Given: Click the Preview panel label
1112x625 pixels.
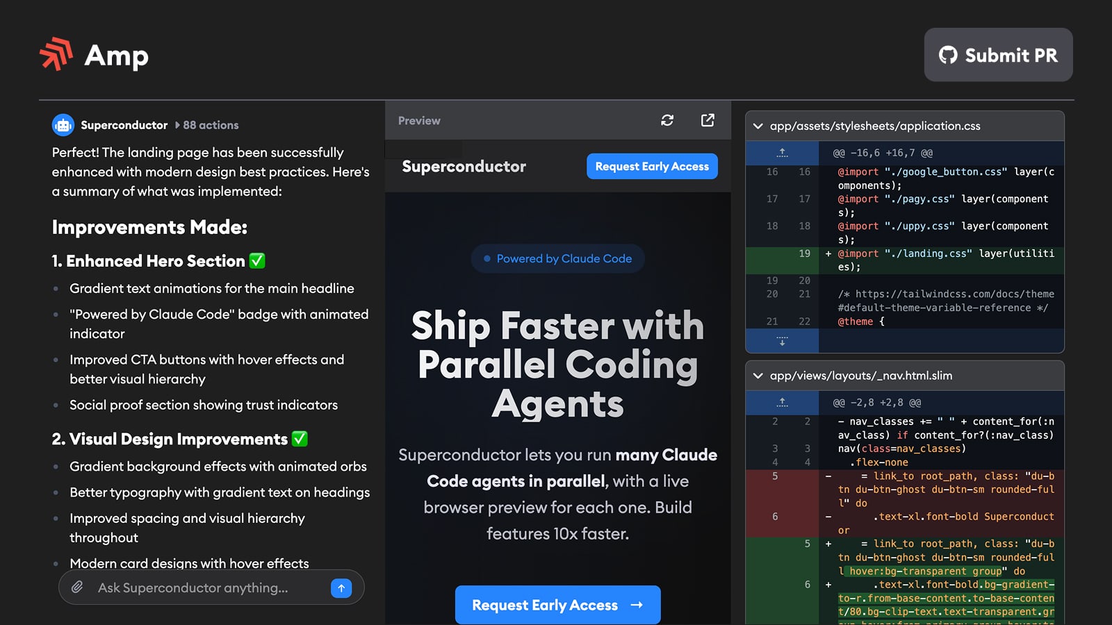Looking at the screenshot, I should click(x=419, y=121).
